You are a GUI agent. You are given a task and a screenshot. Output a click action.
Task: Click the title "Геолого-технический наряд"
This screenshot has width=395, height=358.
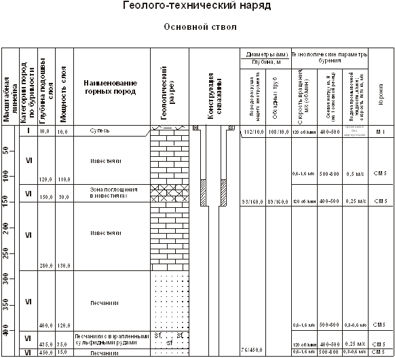[x=197, y=5]
